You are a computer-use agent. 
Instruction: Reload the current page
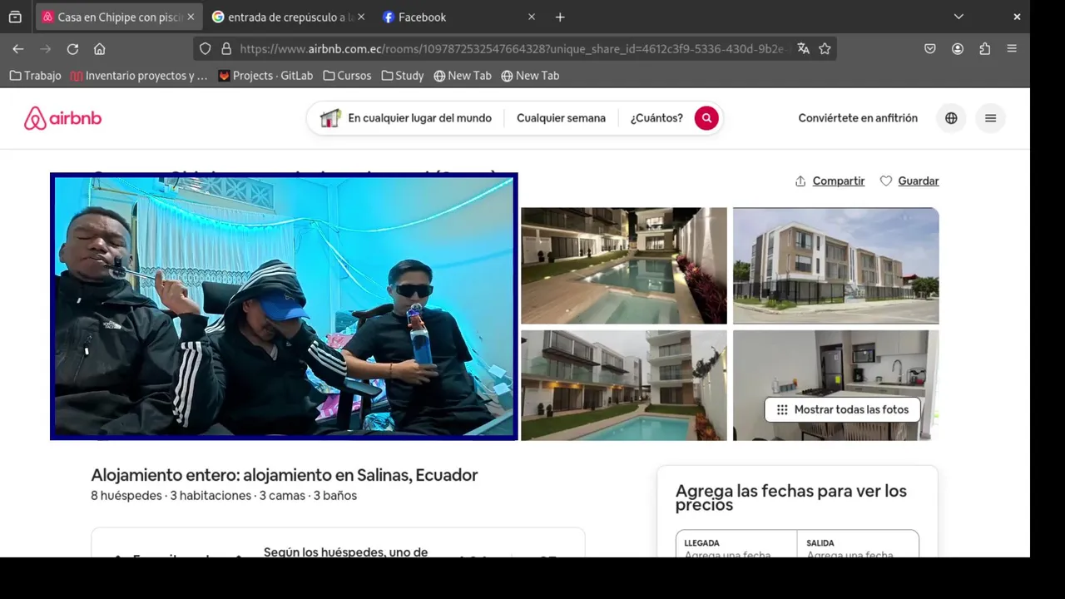pos(72,49)
